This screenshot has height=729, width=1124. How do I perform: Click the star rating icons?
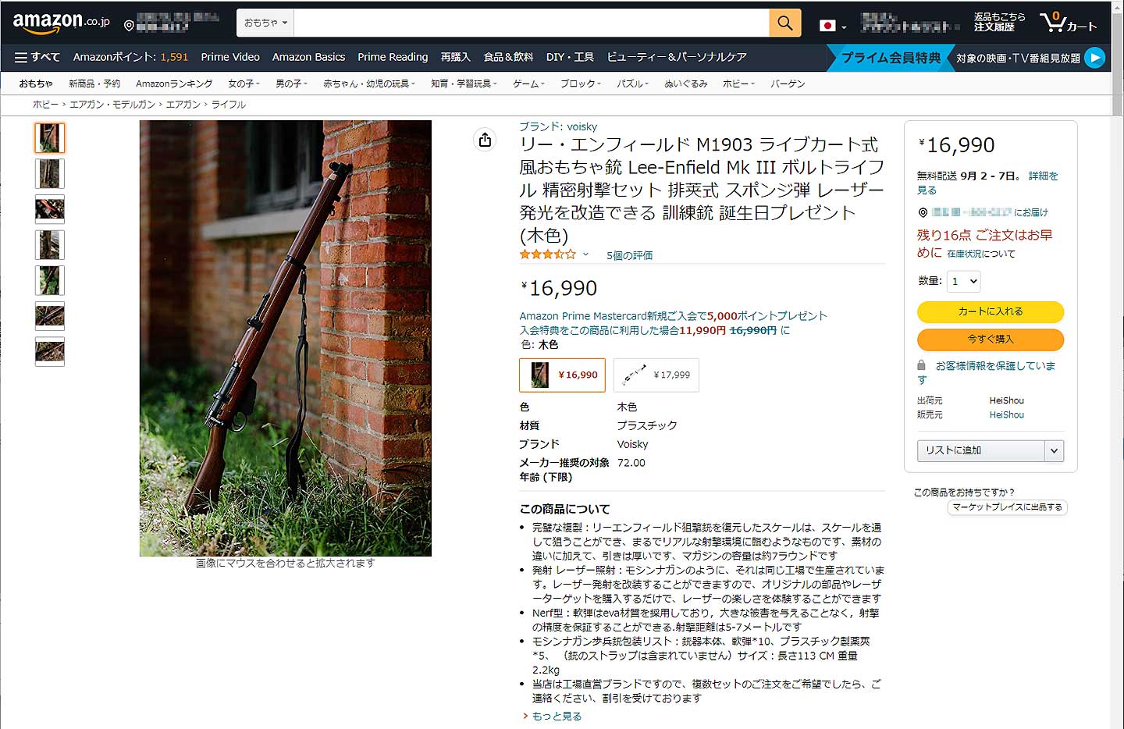(548, 254)
